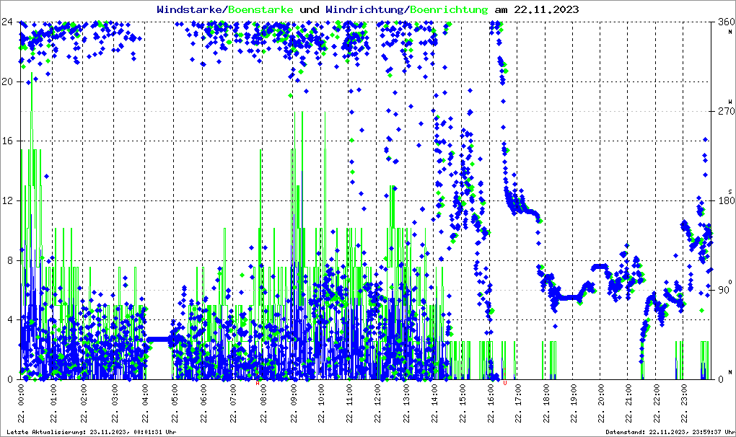
Task: Click the '23:00' time axis label
Action: pyautogui.click(x=684, y=403)
